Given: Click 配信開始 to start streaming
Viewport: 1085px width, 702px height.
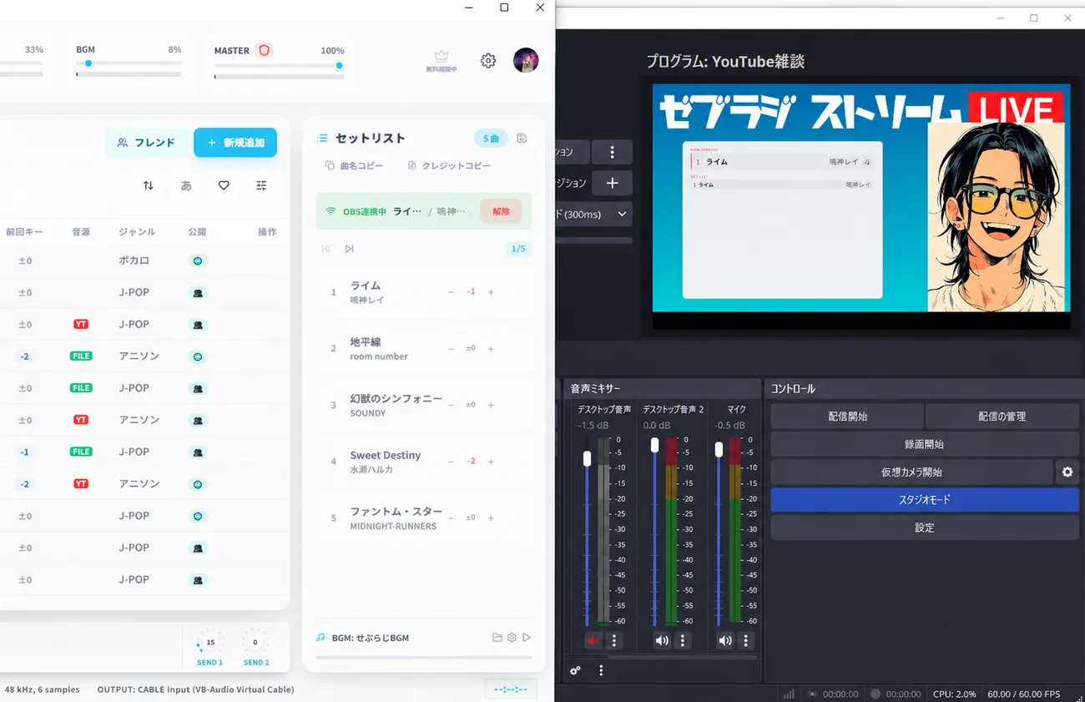Looking at the screenshot, I should [x=847, y=417].
